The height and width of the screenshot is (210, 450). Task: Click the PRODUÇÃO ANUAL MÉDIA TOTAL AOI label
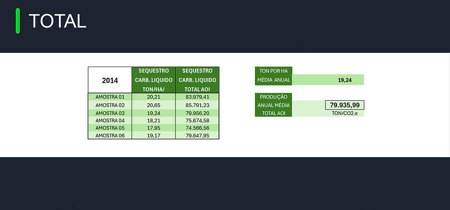click(x=274, y=105)
